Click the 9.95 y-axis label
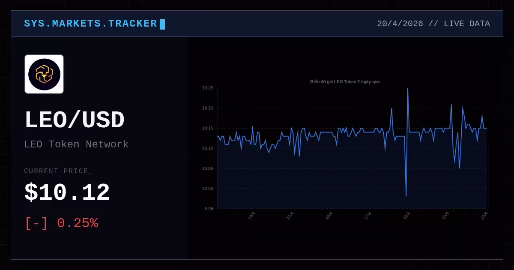 pos(209,209)
